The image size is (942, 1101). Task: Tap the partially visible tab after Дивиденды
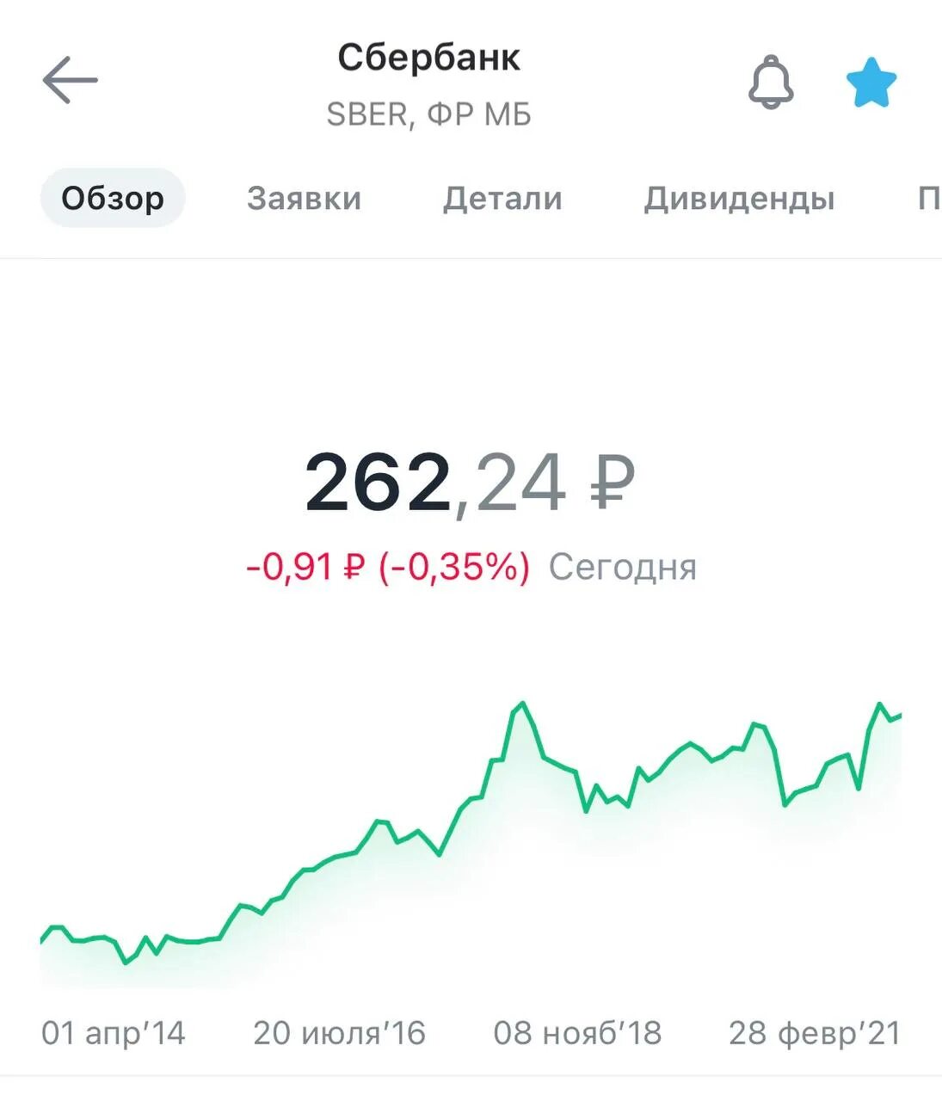(x=927, y=199)
